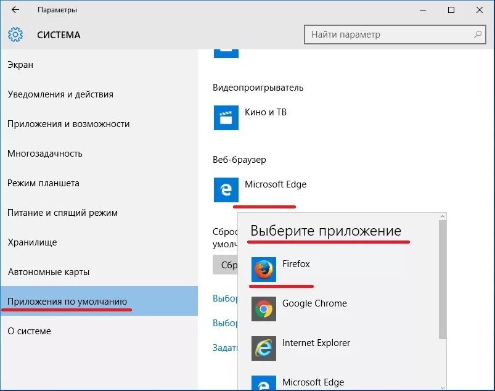Open the О системе section
Image resolution: width=495 pixels, height=391 pixels.
click(x=99, y=331)
